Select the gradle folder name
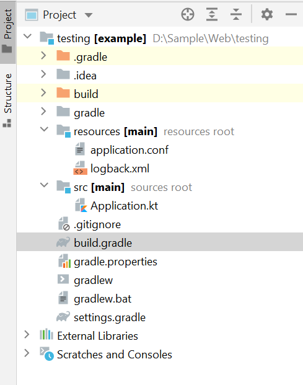 89,113
